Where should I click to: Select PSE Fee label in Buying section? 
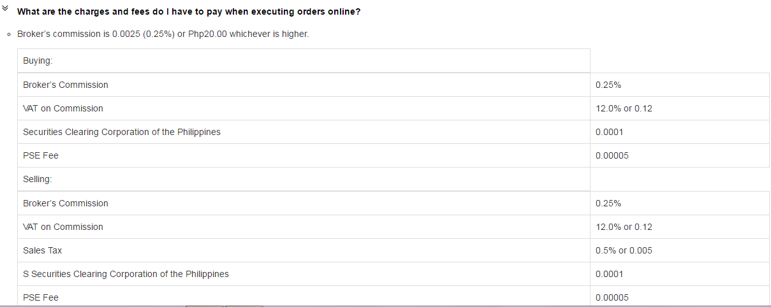point(41,155)
